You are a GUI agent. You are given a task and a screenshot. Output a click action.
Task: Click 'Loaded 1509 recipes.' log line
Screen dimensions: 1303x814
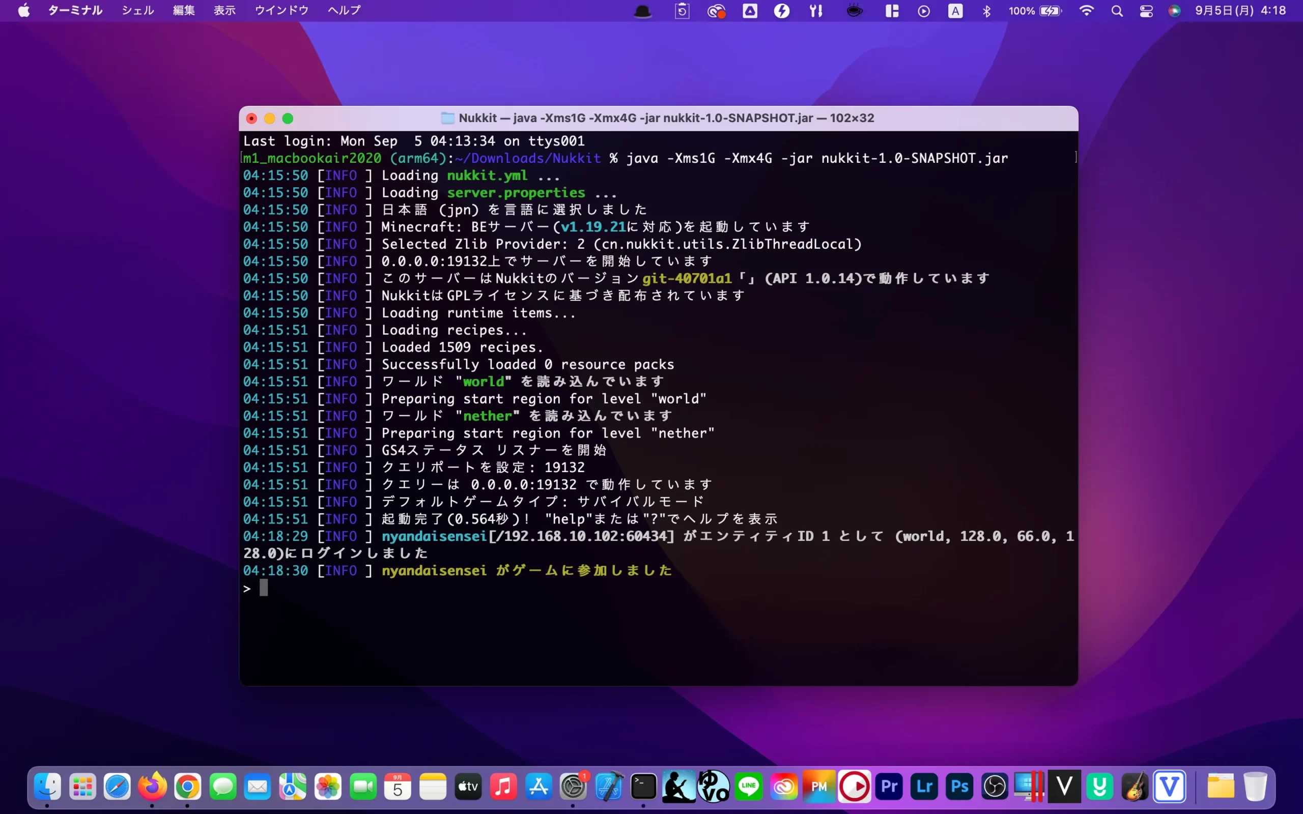[x=463, y=347]
